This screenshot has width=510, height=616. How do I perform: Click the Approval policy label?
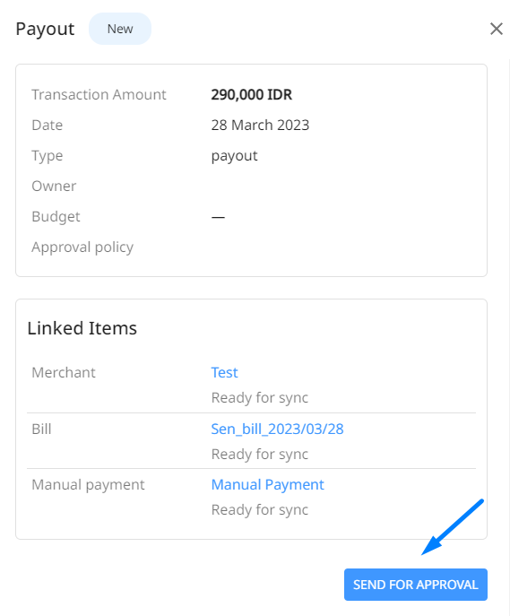pyautogui.click(x=82, y=247)
